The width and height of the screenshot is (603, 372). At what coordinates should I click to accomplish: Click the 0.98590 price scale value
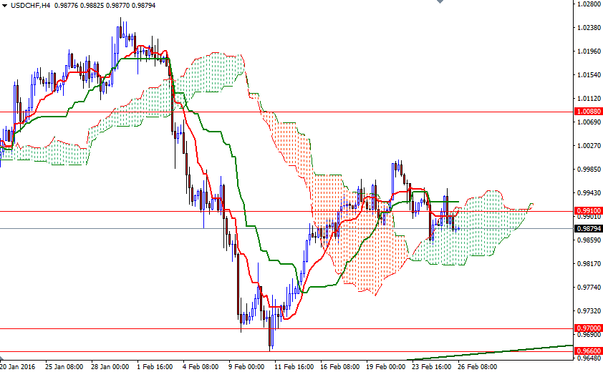point(589,240)
